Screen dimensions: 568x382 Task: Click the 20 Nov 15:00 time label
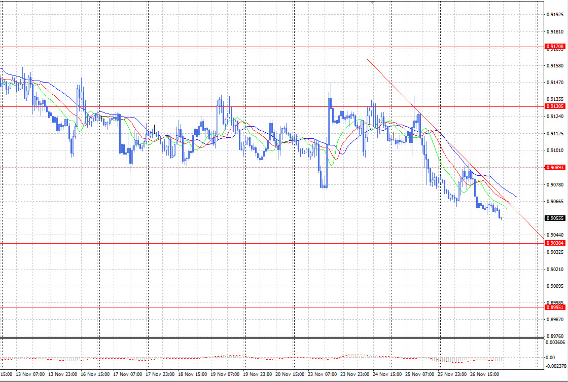point(290,374)
